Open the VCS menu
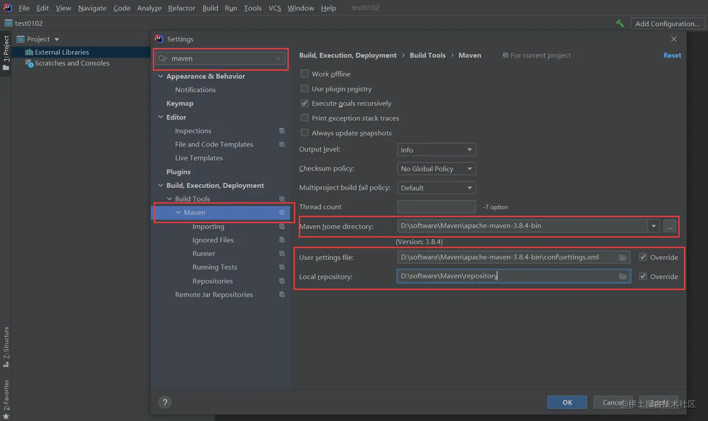The width and height of the screenshot is (708, 421). click(275, 8)
